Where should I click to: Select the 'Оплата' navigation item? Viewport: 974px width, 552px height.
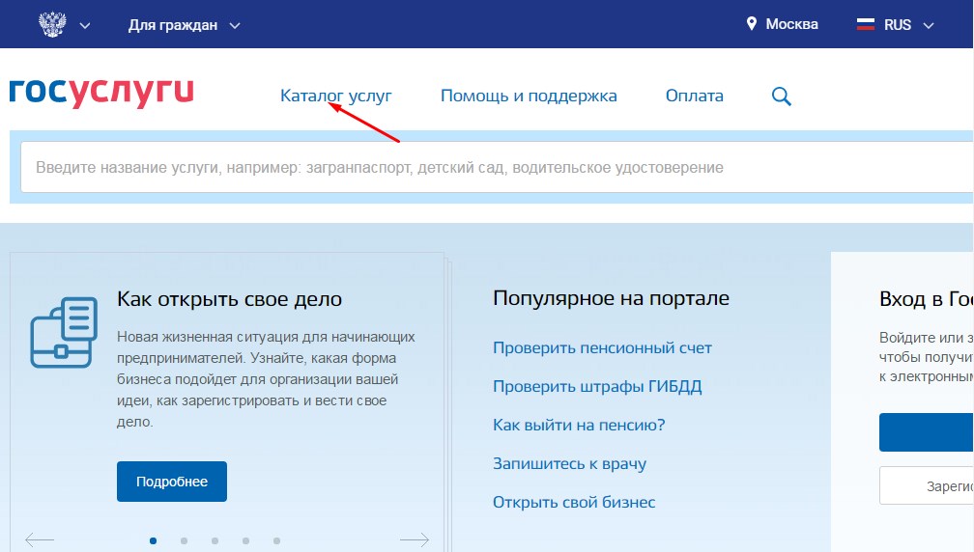coord(694,96)
